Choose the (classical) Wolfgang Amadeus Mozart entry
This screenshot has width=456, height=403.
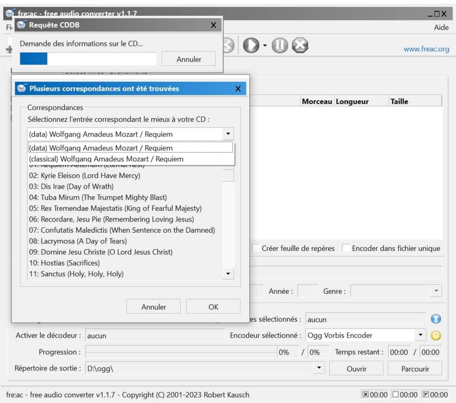130,159
